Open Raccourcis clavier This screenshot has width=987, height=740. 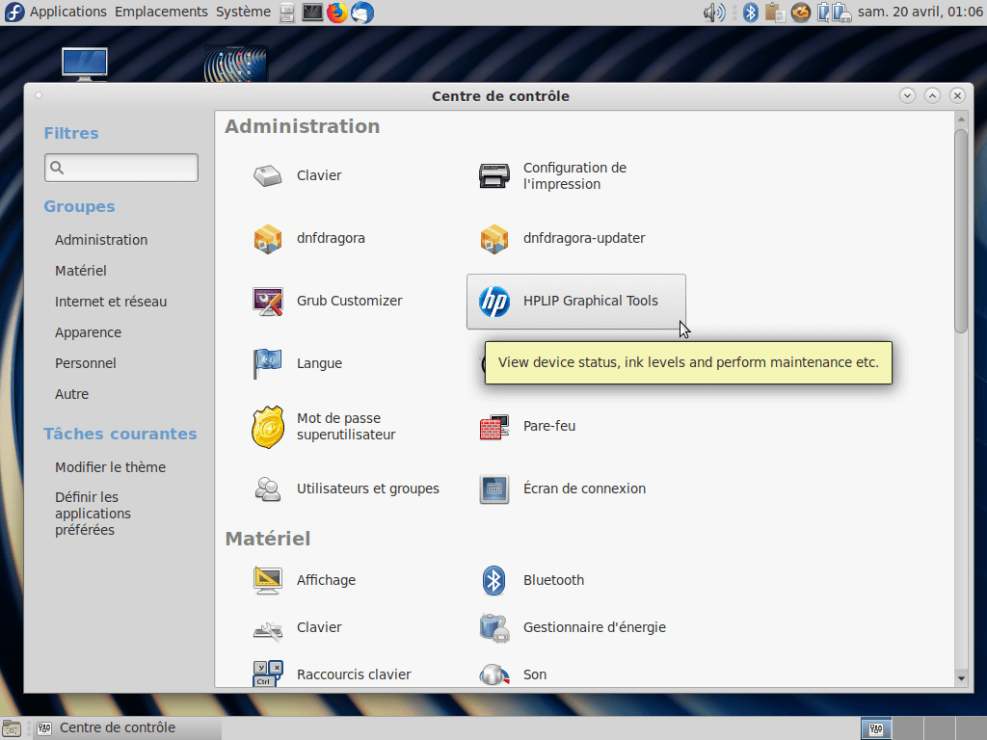point(332,674)
